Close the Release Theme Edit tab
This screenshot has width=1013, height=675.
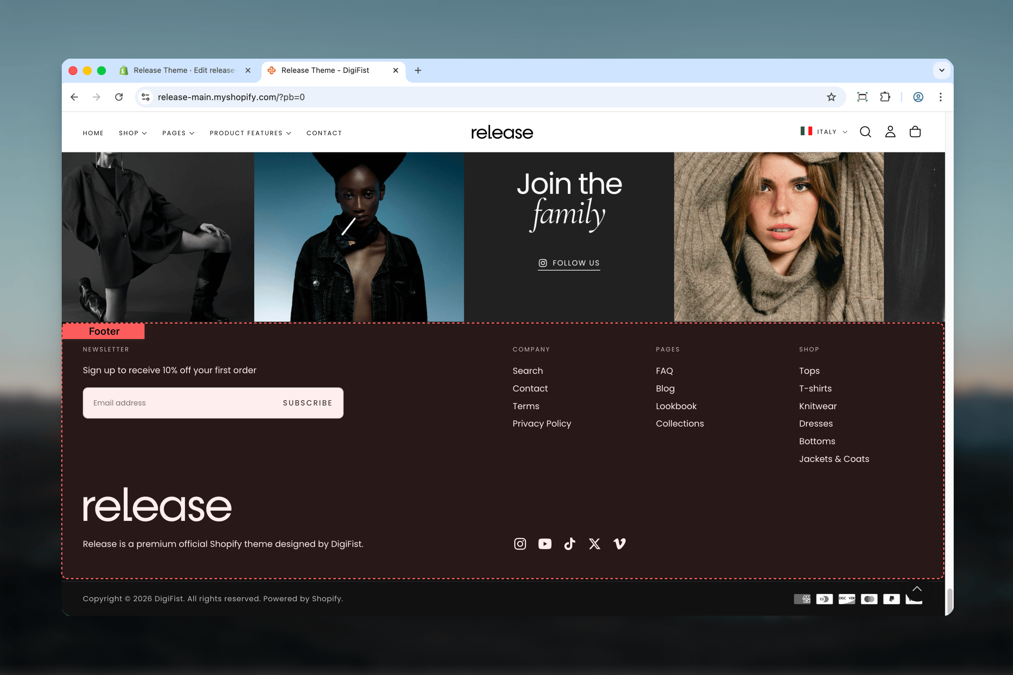[x=248, y=70]
